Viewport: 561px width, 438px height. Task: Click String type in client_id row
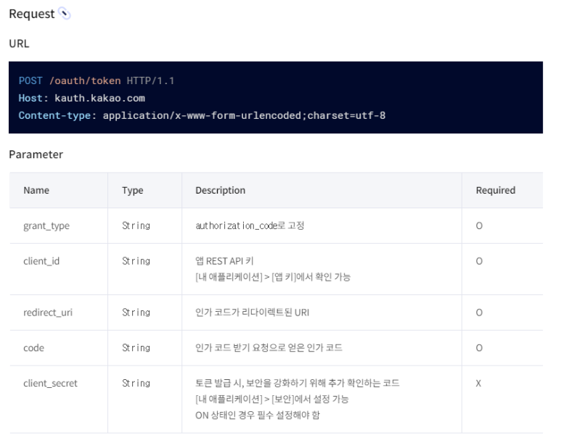pos(136,261)
